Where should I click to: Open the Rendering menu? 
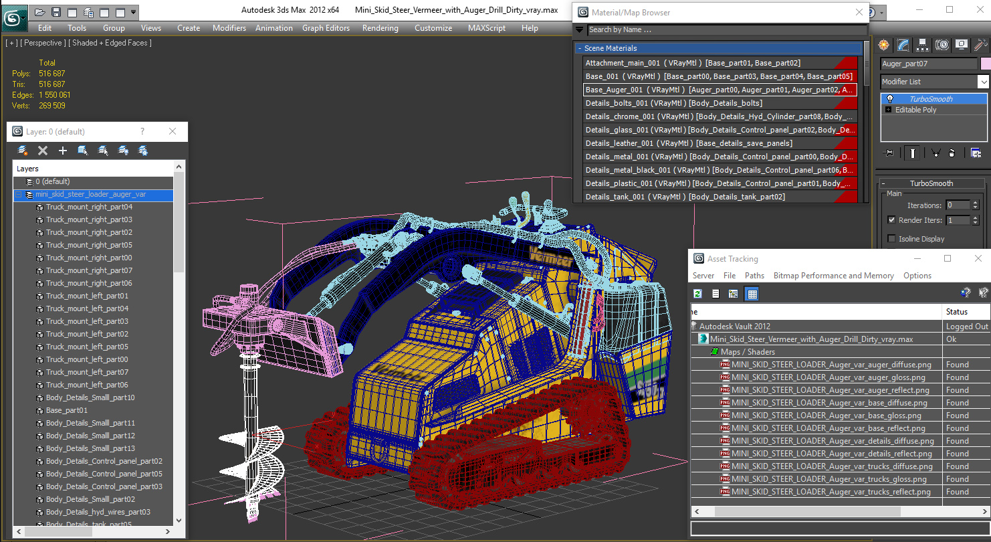tap(380, 28)
